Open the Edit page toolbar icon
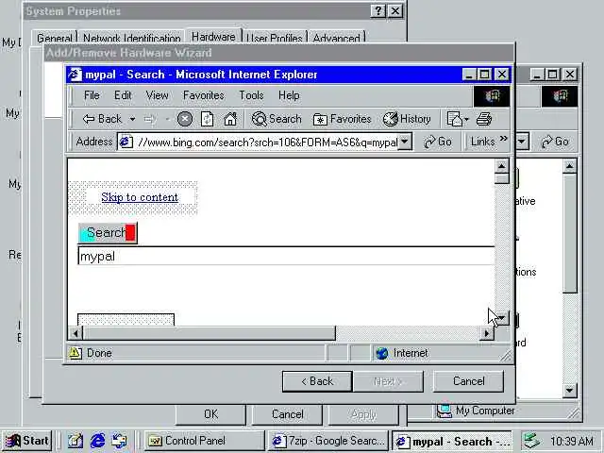 click(x=457, y=119)
